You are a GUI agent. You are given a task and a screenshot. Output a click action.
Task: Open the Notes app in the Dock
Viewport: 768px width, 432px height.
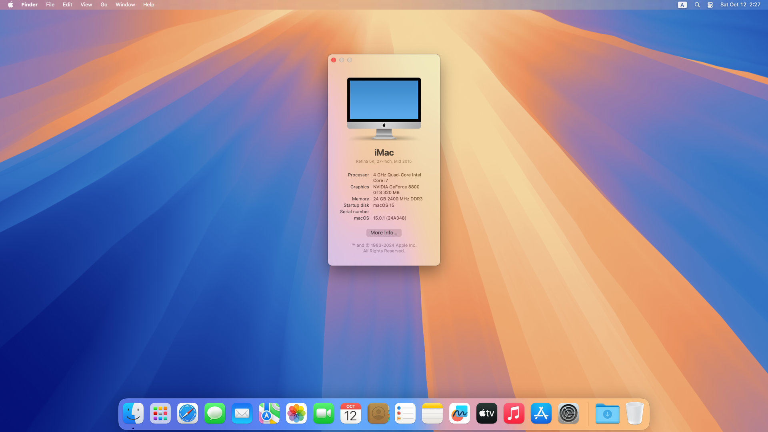432,413
